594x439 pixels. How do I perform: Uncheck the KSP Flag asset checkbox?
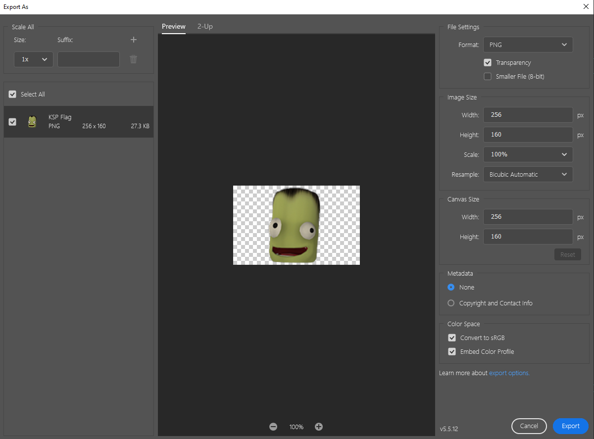[x=12, y=122]
